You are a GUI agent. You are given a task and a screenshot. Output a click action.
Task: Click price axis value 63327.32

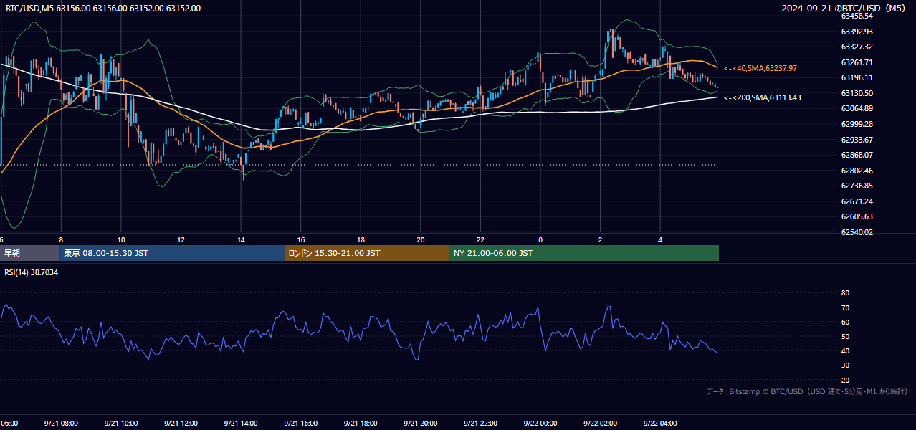(x=857, y=47)
